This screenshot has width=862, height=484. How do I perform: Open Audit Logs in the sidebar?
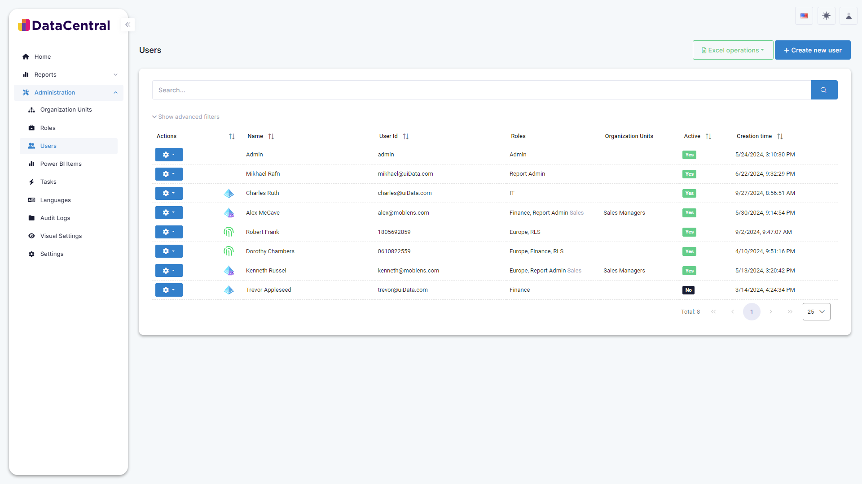pyautogui.click(x=55, y=218)
